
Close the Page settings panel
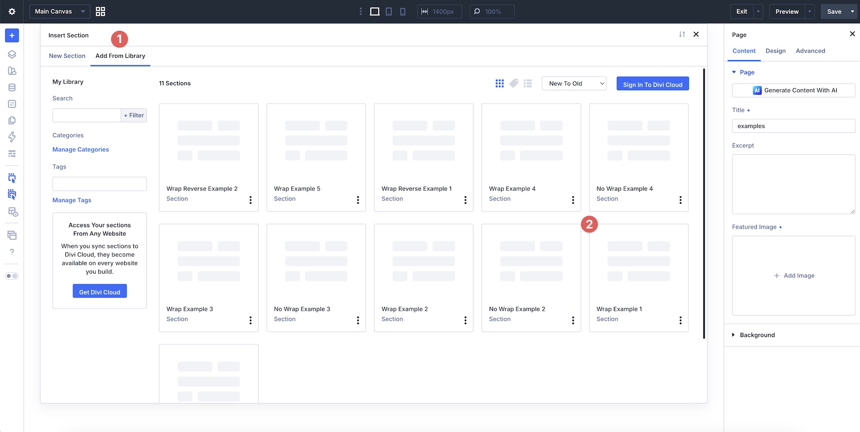click(852, 34)
